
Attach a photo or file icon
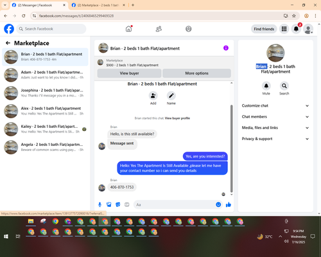pyautogui.click(x=109, y=204)
